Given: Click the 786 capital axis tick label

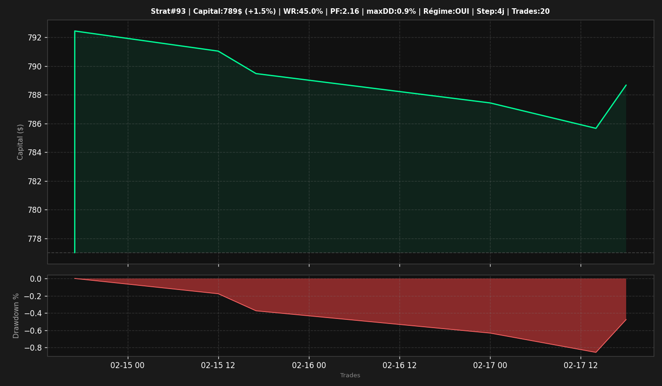Looking at the screenshot, I should coord(34,124).
